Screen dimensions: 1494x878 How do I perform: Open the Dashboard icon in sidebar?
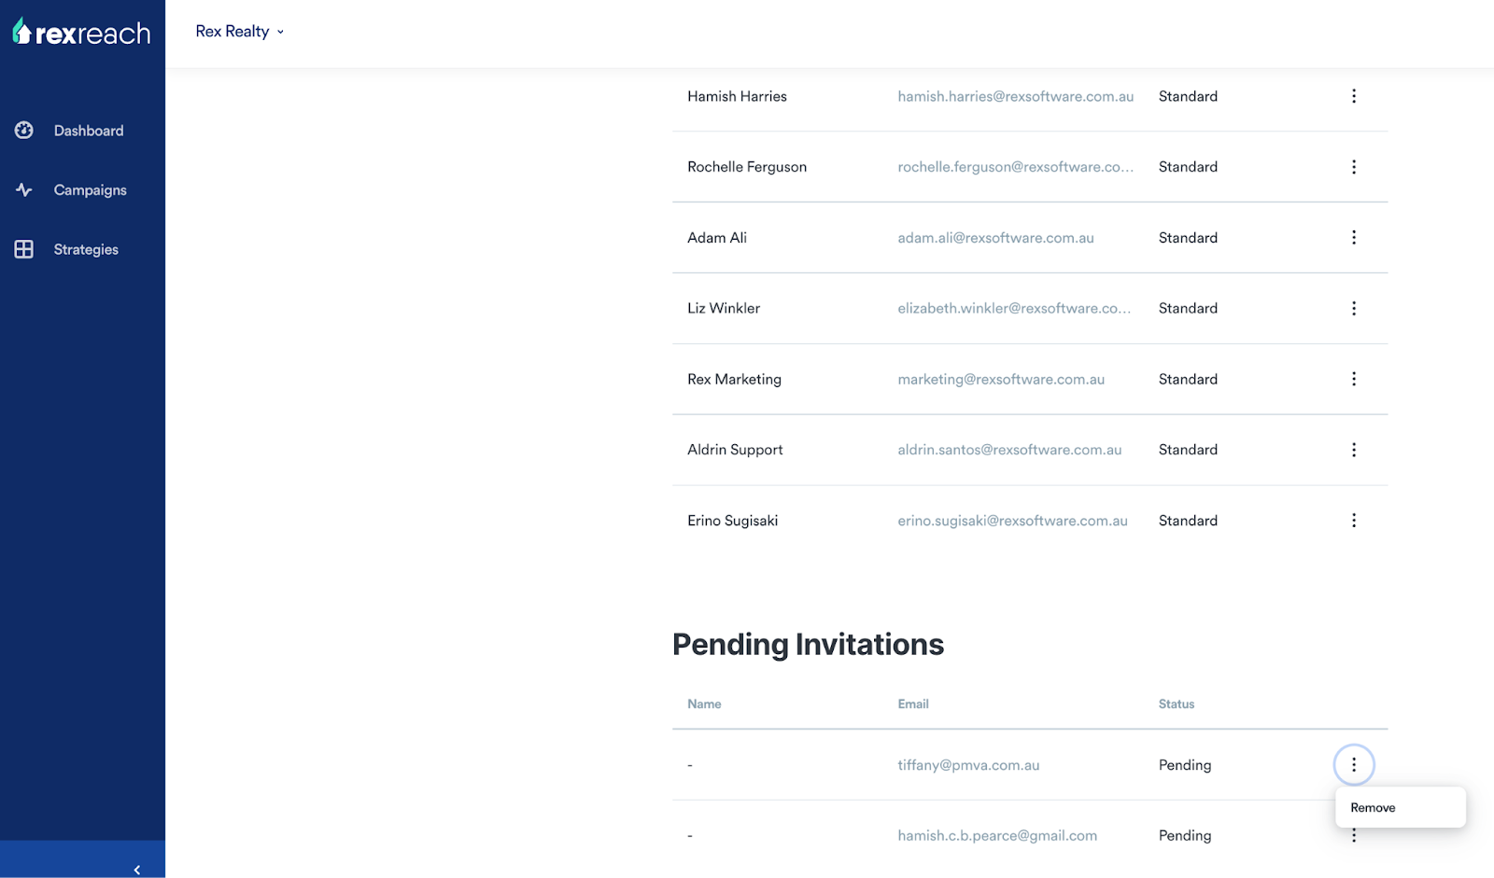[24, 131]
